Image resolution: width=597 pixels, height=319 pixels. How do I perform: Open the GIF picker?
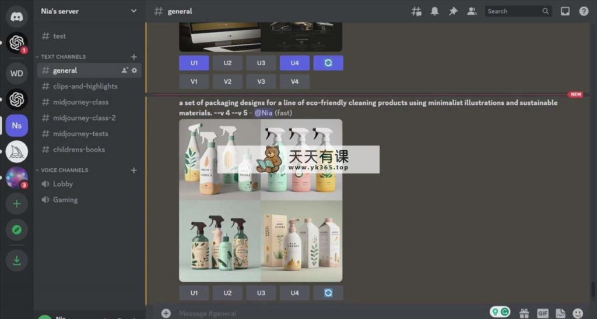543,313
